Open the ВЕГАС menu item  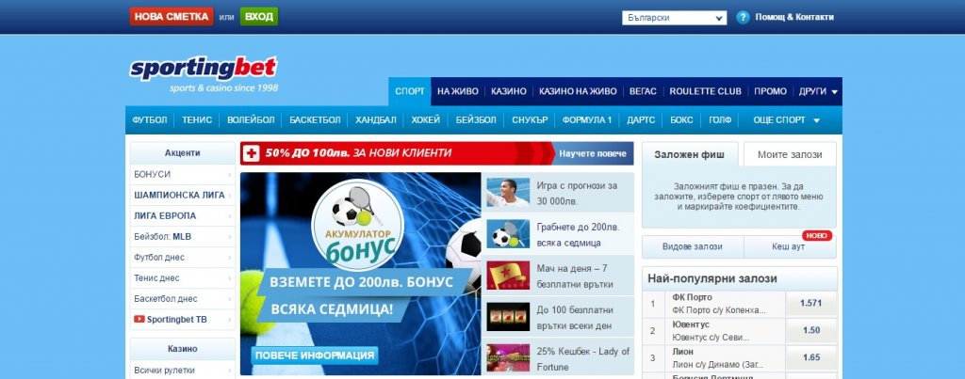click(643, 91)
